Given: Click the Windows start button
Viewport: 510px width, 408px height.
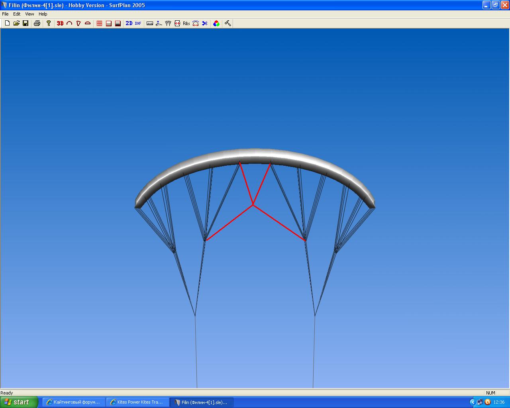Looking at the screenshot, I should pyautogui.click(x=19, y=402).
